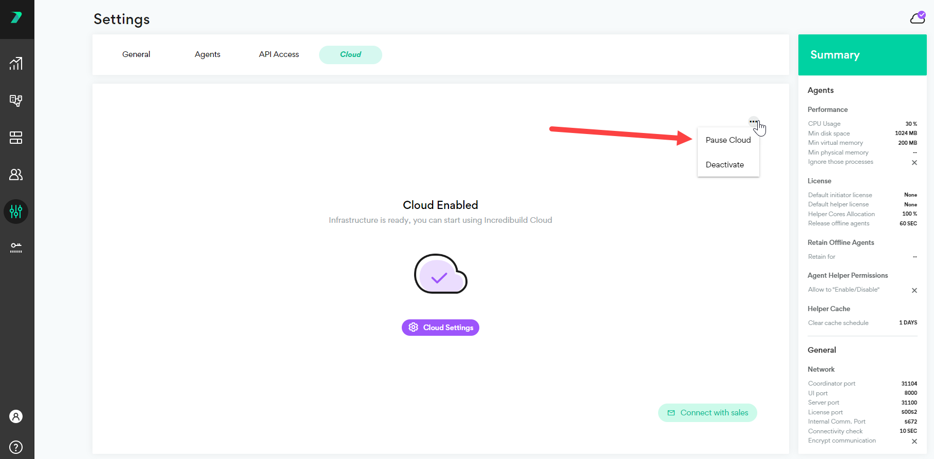Click the Settings page title
This screenshot has width=934, height=459.
click(x=122, y=19)
